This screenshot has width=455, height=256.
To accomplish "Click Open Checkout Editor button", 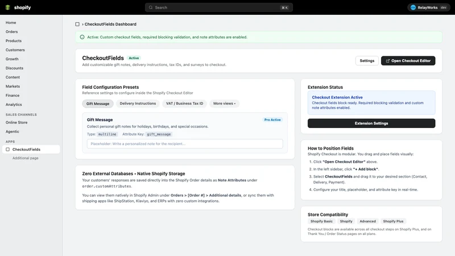I will pos(408,61).
